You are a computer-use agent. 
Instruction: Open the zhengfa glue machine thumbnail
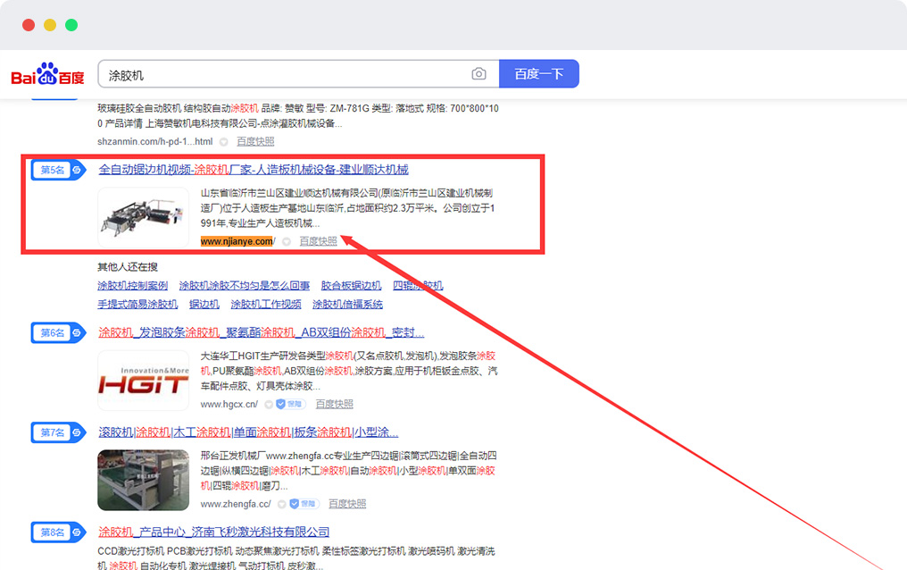tap(144, 480)
